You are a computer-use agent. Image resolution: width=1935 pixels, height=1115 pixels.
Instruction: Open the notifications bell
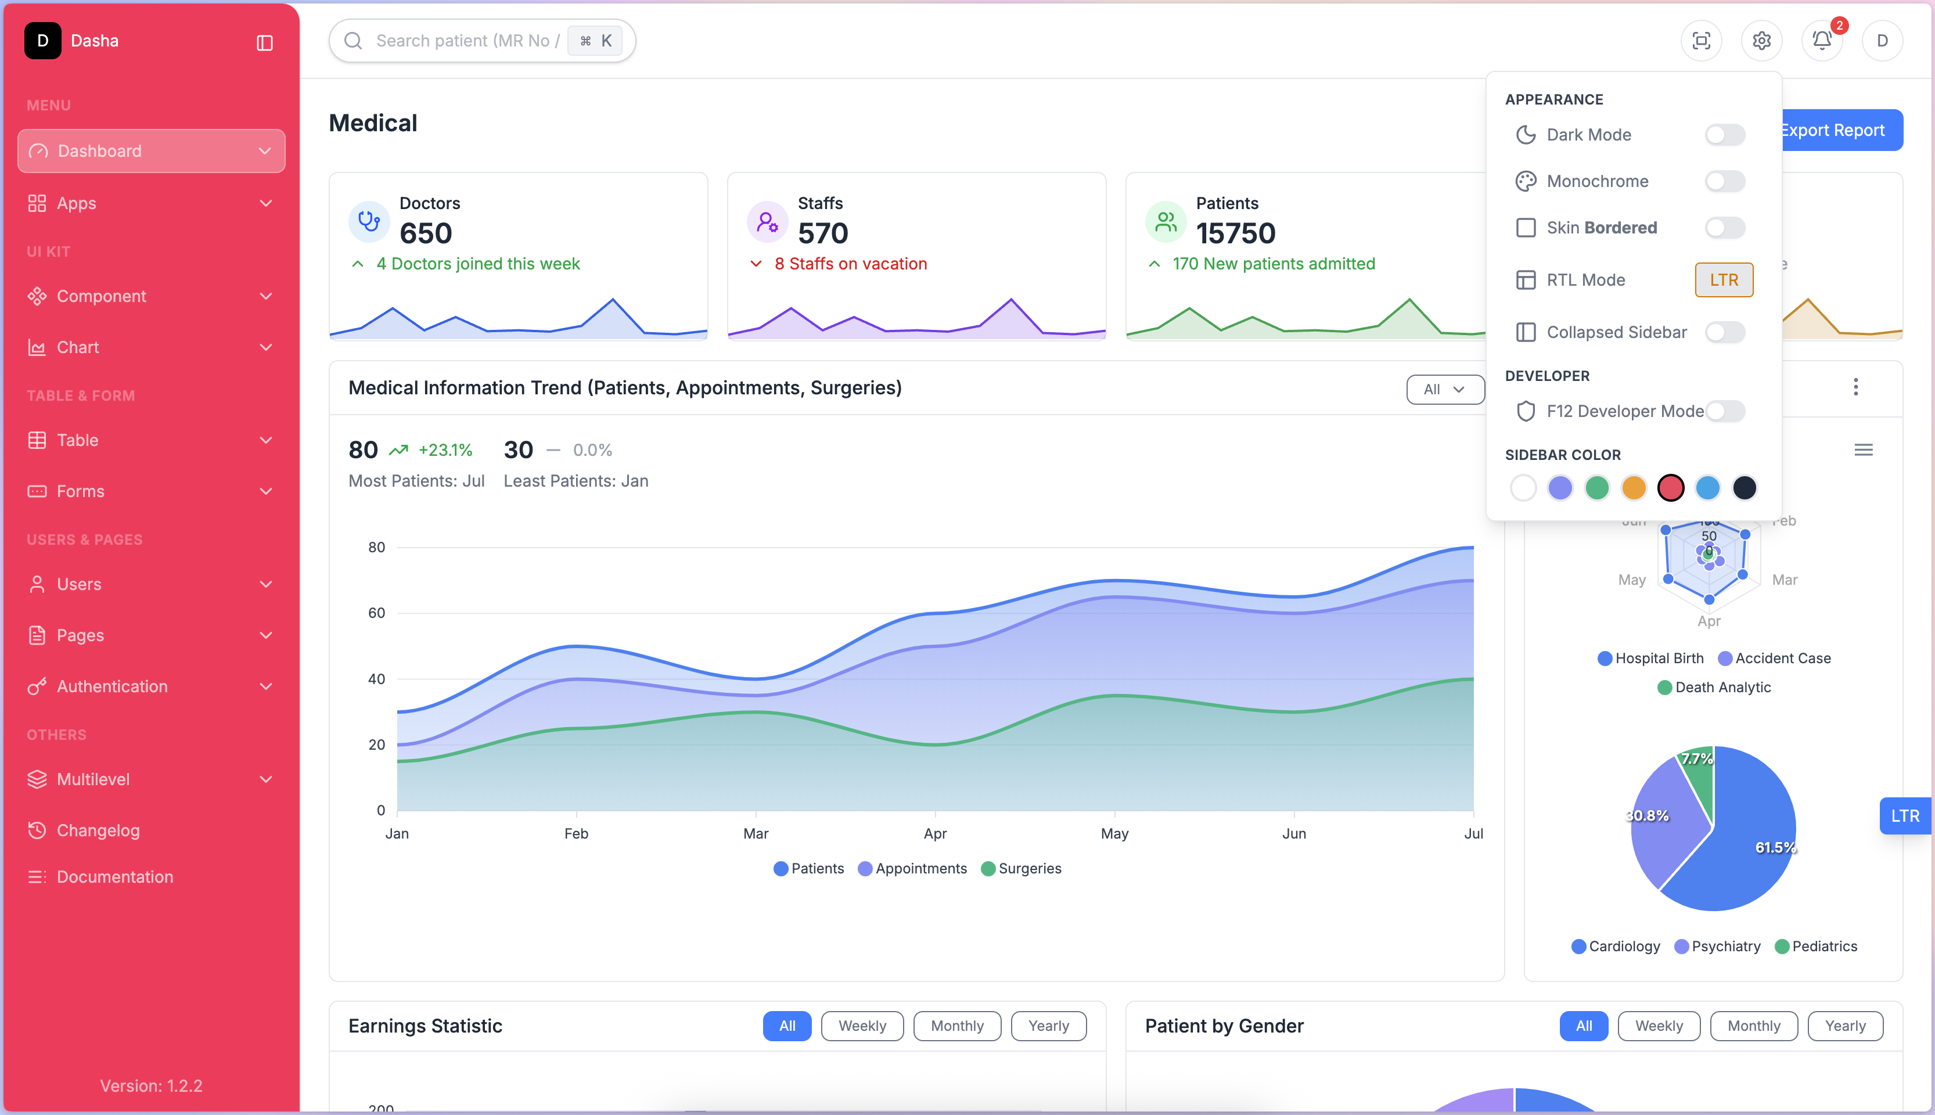(x=1822, y=41)
